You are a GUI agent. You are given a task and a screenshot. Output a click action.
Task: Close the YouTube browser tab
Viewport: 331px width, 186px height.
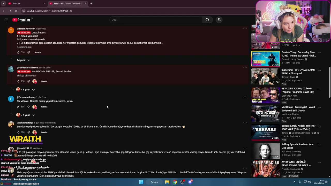pyautogui.click(x=44, y=4)
